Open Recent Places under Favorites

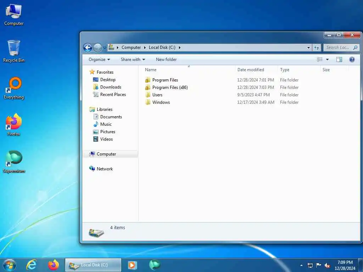(x=113, y=94)
